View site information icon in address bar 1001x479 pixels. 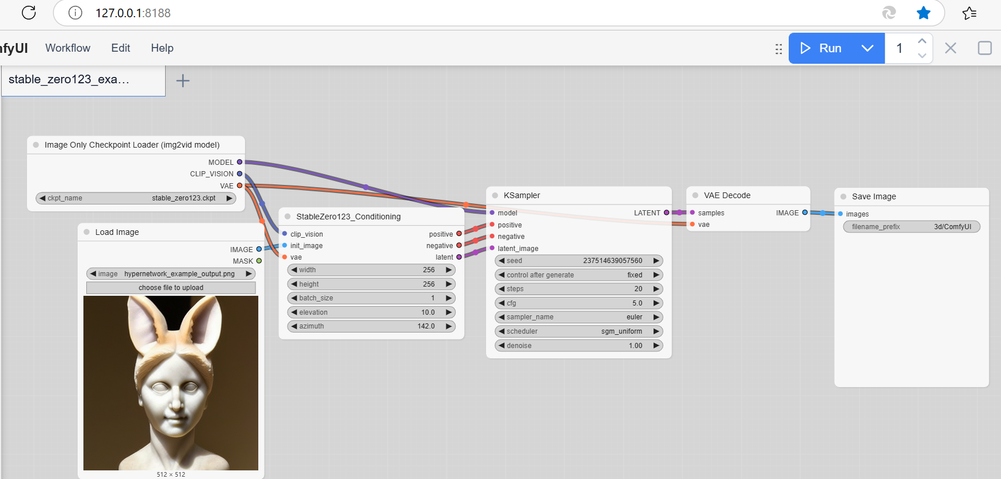[75, 13]
